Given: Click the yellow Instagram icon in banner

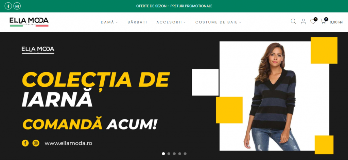Looking at the screenshot, I should pos(36,143).
